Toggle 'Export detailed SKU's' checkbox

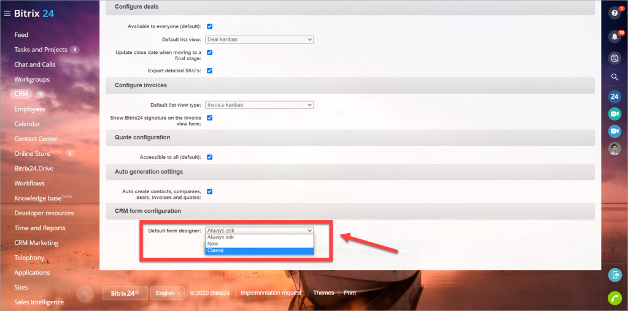[x=209, y=71]
